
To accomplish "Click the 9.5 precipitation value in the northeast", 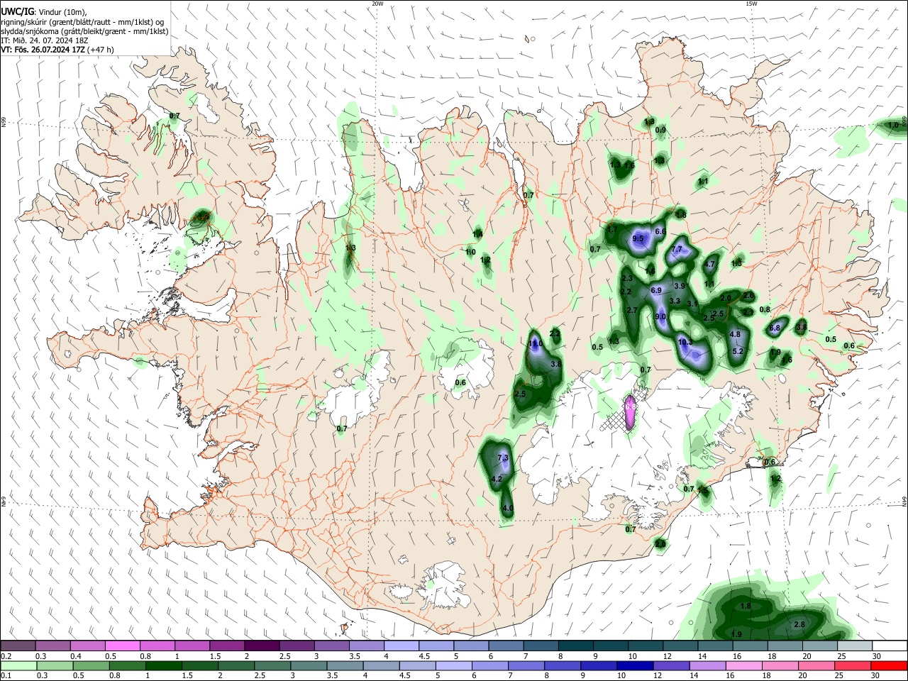I will [x=638, y=238].
